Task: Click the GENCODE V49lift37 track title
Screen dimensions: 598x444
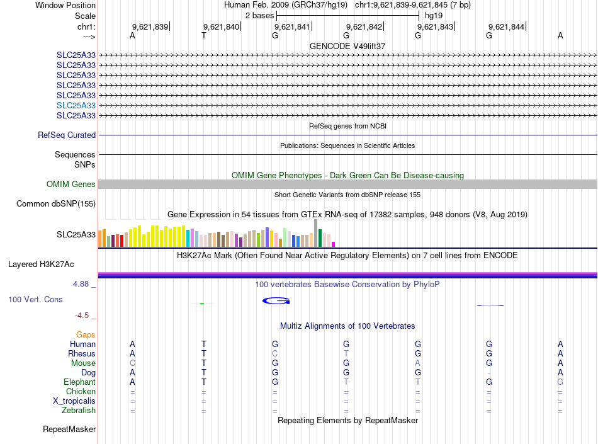Action: tap(347, 46)
